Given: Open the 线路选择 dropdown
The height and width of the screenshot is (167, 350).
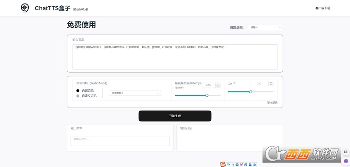Looking at the screenshot, I should click(265, 28).
